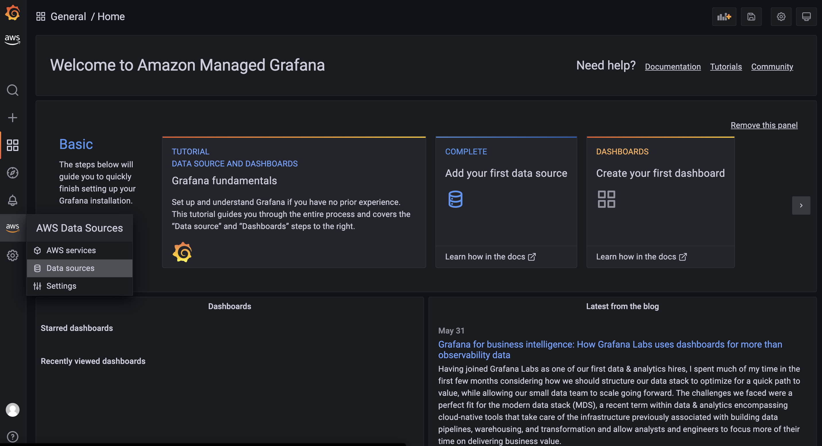The image size is (822, 446).
Task: Open the search dashboards icon
Action: click(x=12, y=90)
